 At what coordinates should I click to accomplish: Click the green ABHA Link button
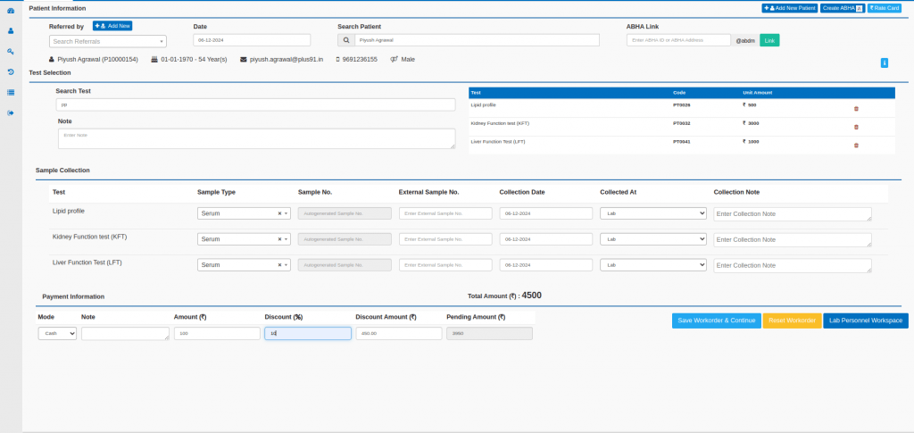coord(769,40)
